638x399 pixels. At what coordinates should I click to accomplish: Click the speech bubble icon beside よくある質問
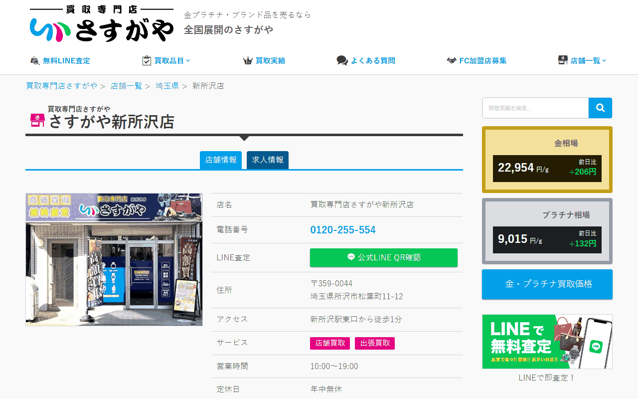tap(342, 61)
